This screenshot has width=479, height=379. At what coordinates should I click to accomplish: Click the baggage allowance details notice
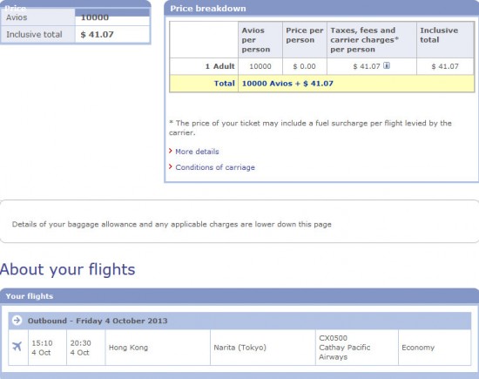coord(172,224)
